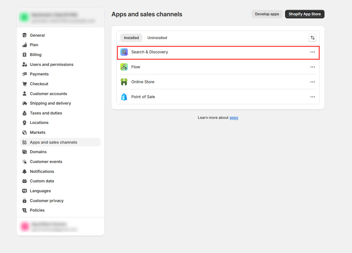Click the Point of Sale app icon
Image resolution: width=352 pixels, height=253 pixels.
click(x=124, y=97)
